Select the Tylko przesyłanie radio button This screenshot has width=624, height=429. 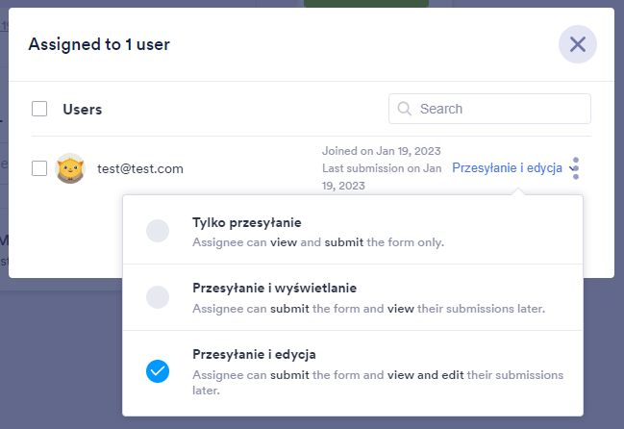[x=158, y=231]
